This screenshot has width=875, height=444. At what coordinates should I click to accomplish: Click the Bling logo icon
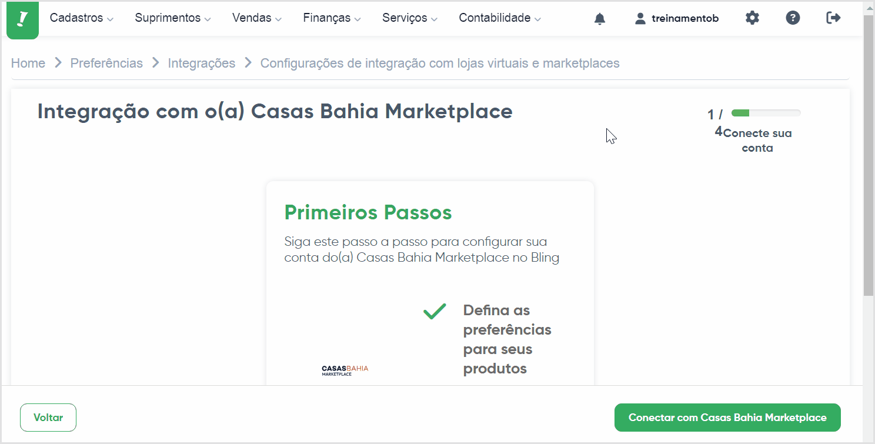22,19
